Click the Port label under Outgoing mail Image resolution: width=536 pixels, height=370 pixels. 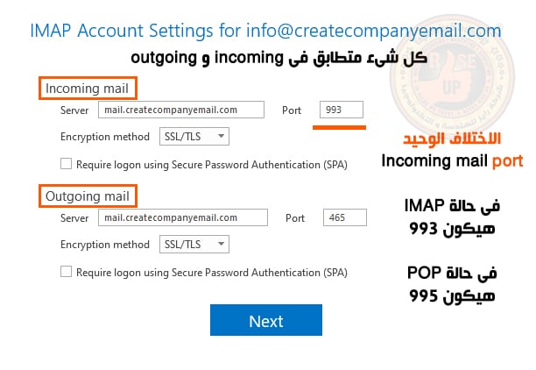[x=296, y=217]
